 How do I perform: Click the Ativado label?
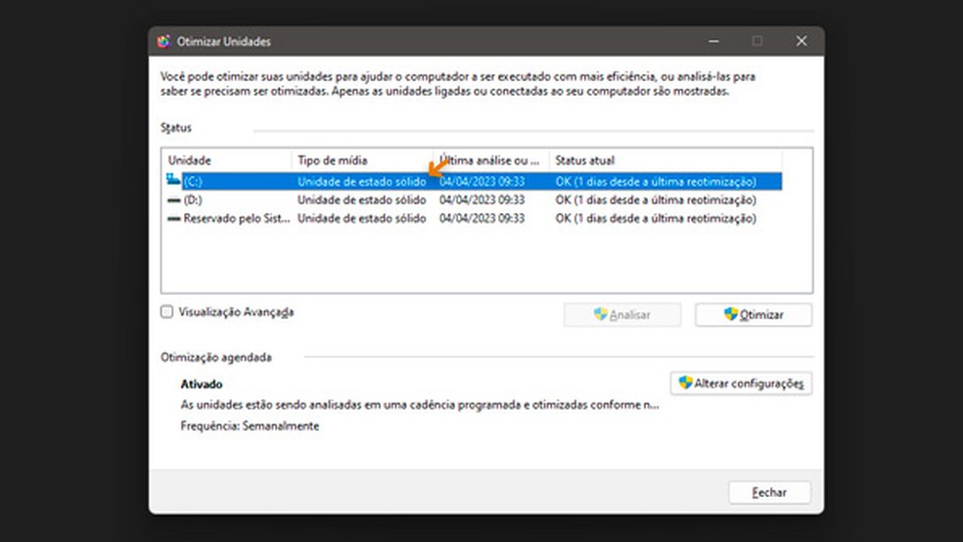coord(202,384)
